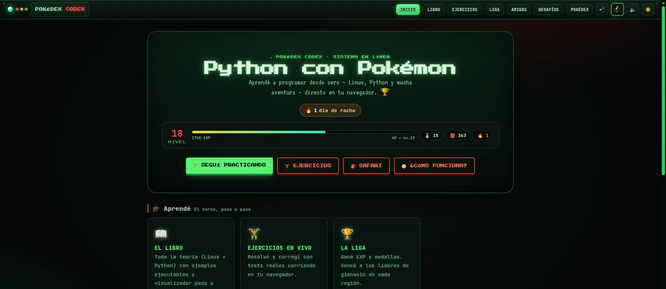
Task: Click the Pokédex Codex brand title
Action: pos(60,9)
